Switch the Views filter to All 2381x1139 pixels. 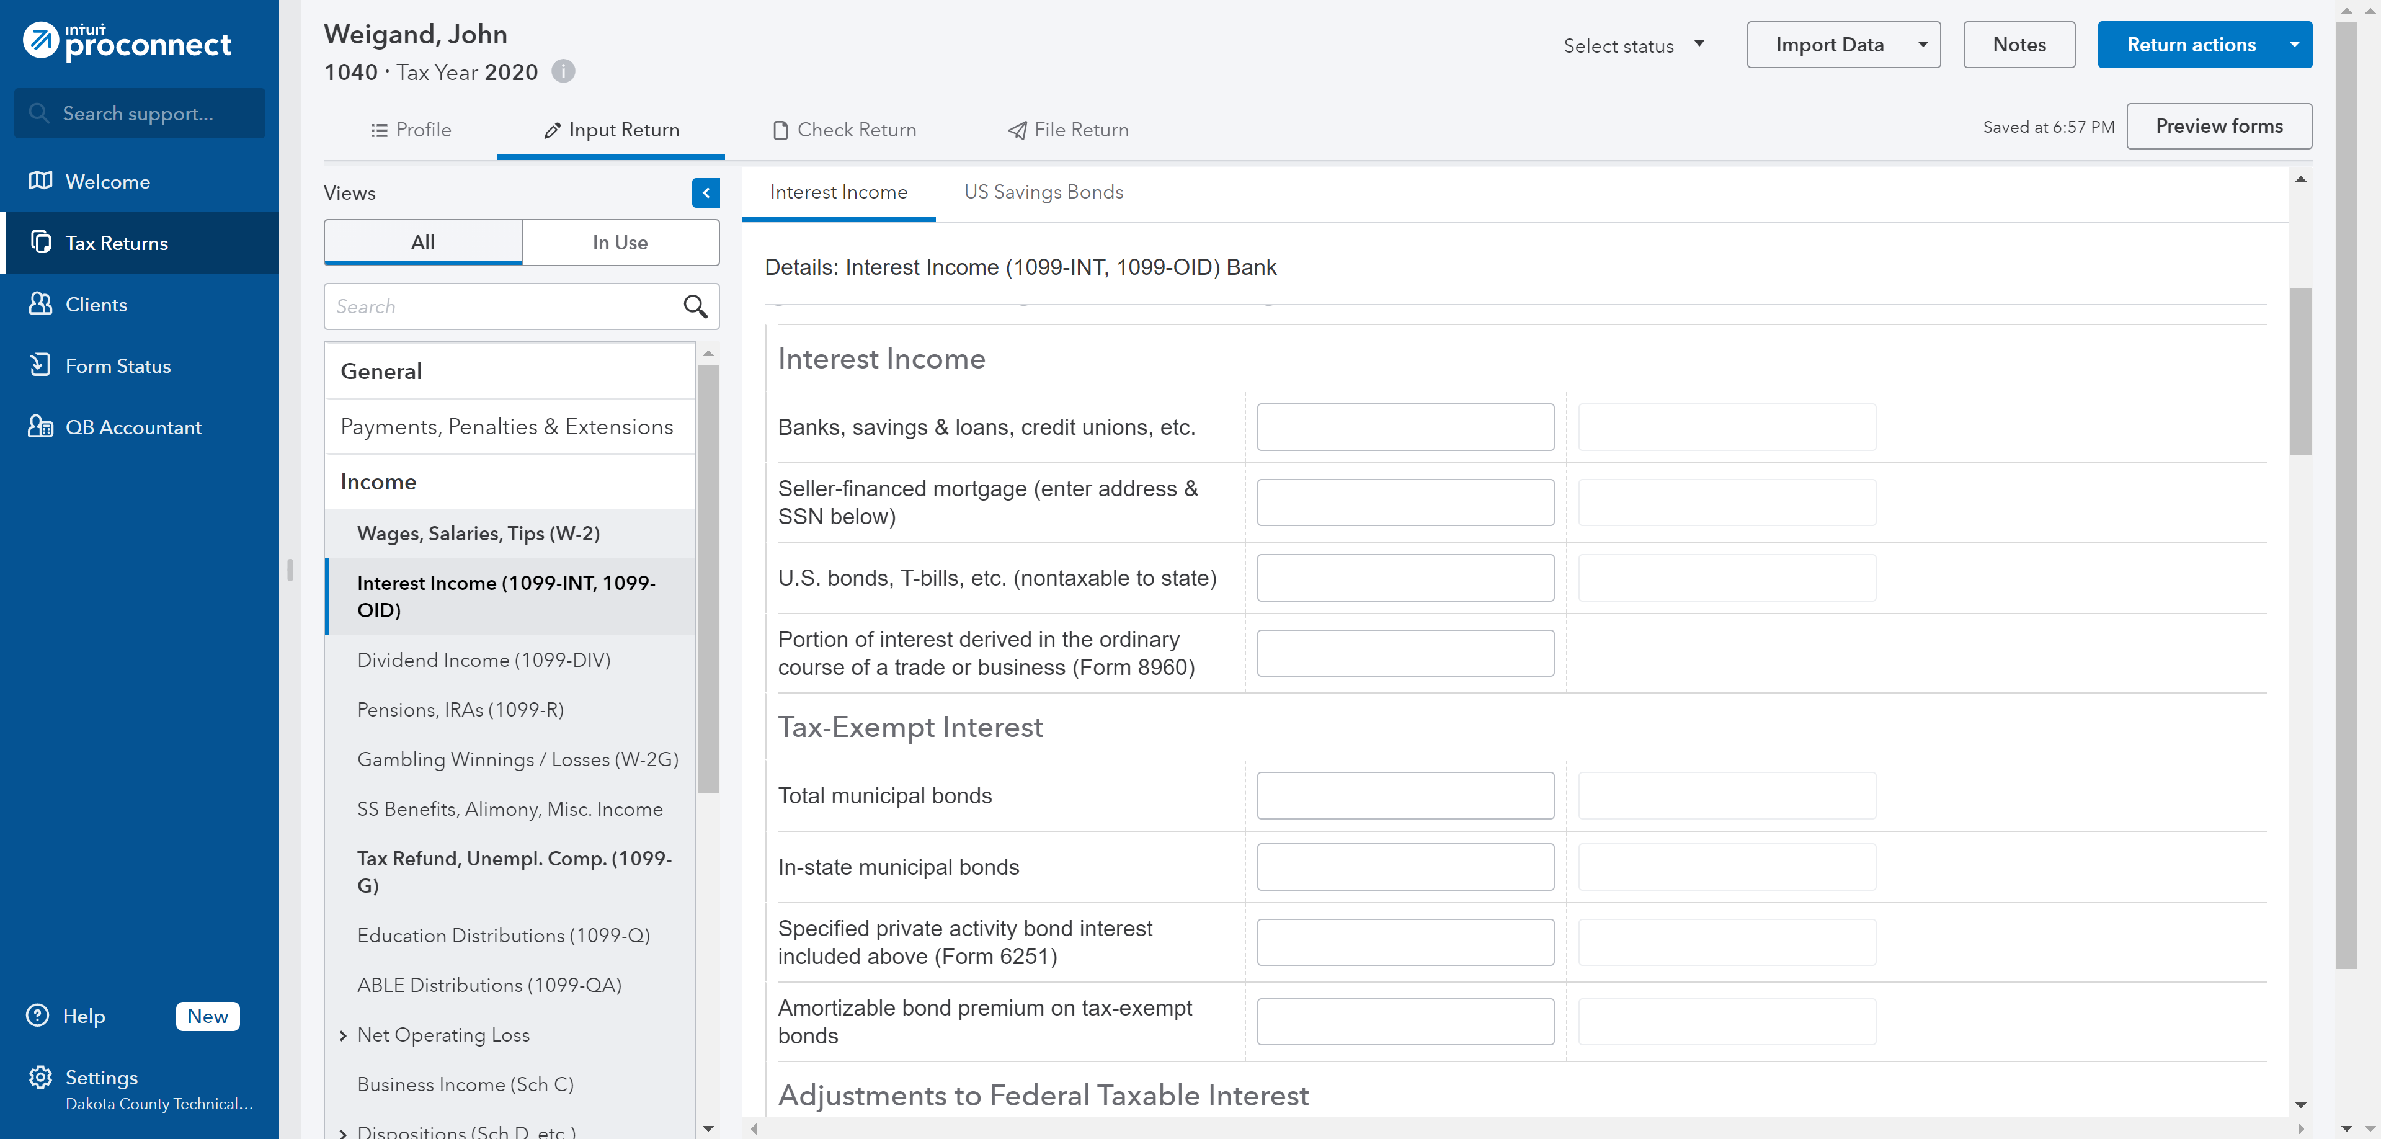point(422,242)
